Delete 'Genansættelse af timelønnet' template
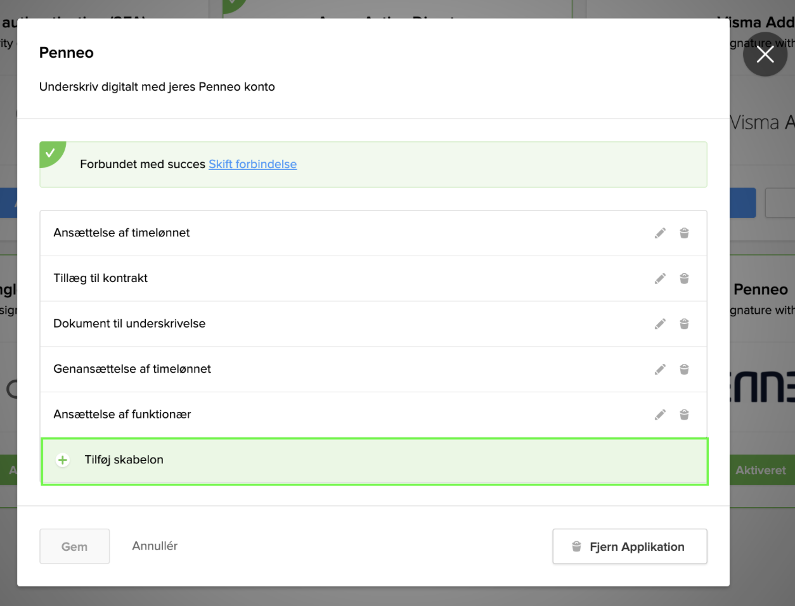Image resolution: width=795 pixels, height=606 pixels. click(684, 370)
